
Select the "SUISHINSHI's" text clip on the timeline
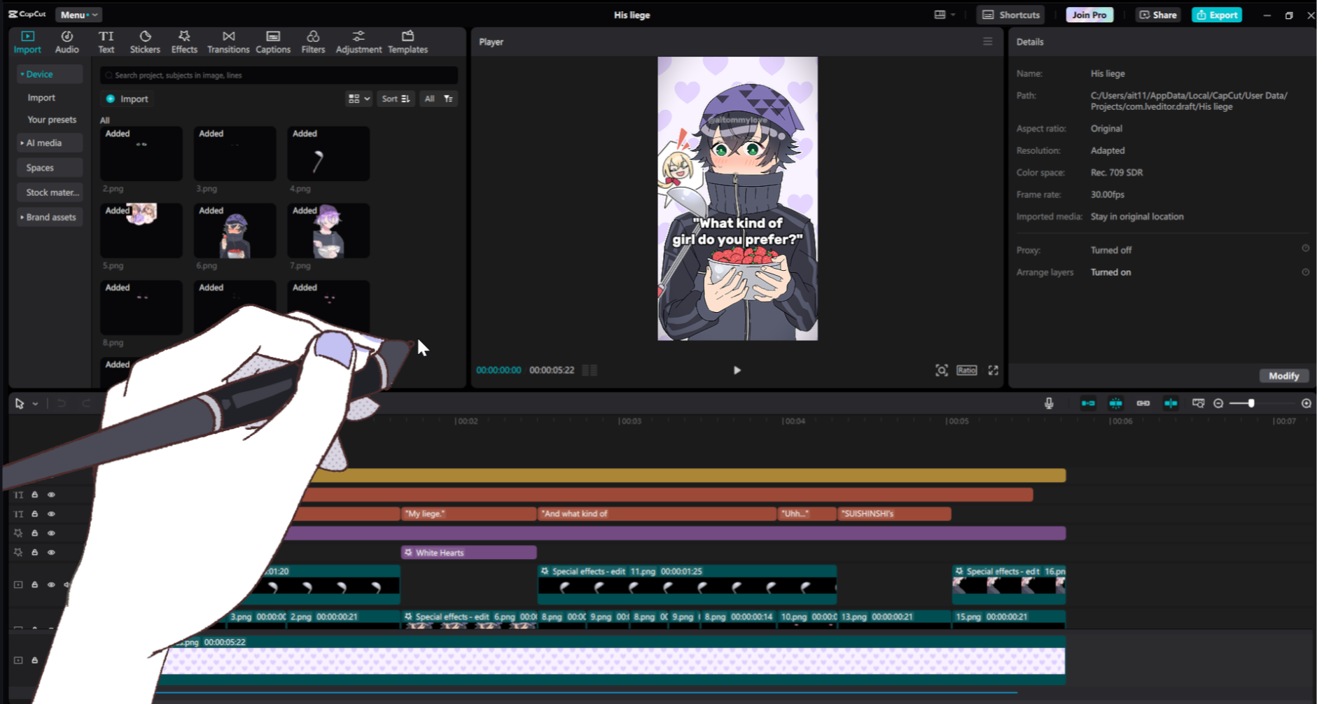pos(895,514)
